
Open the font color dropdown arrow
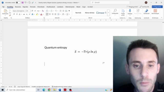[43, 14]
